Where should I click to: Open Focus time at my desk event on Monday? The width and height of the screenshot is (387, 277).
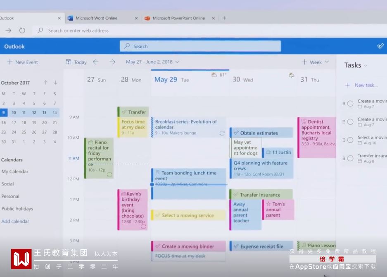133,127
